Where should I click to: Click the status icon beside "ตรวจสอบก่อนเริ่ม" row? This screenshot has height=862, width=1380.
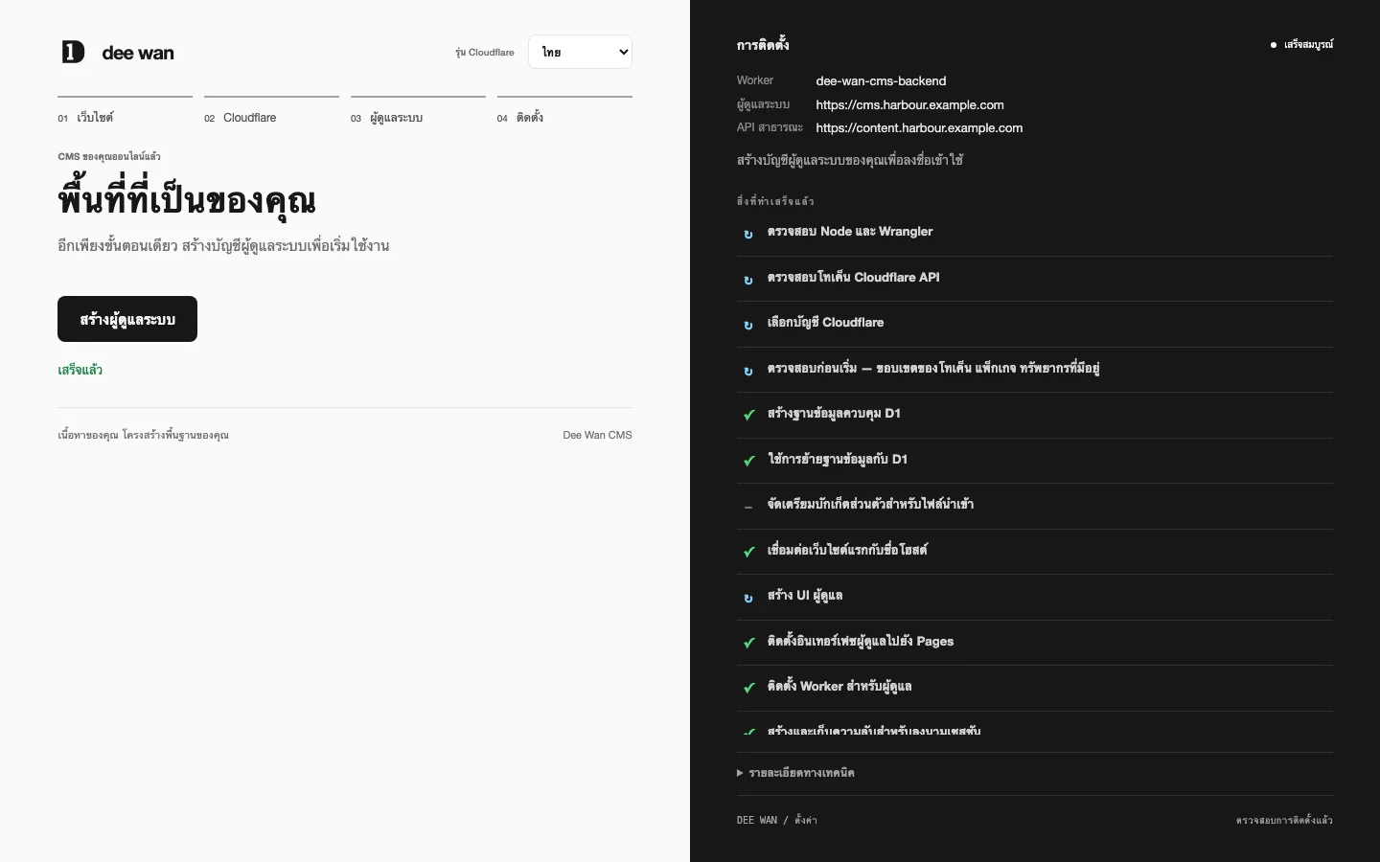click(x=748, y=371)
